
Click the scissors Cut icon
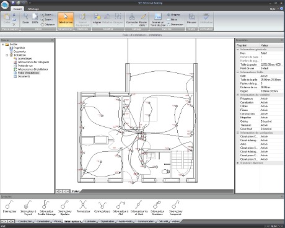pyautogui.click(x=14, y=15)
